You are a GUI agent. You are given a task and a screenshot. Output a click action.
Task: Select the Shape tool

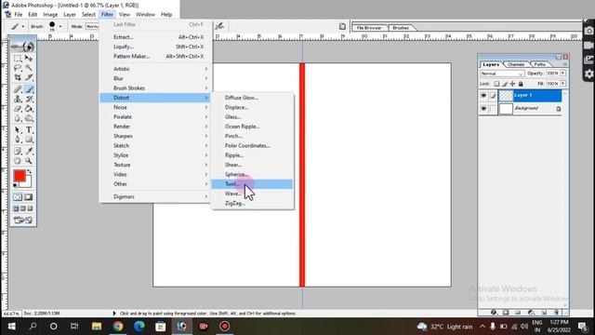pyautogui.click(x=29, y=140)
